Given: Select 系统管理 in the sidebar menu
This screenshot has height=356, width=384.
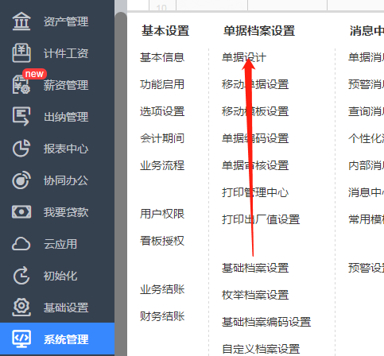Looking at the screenshot, I should click(57, 339).
